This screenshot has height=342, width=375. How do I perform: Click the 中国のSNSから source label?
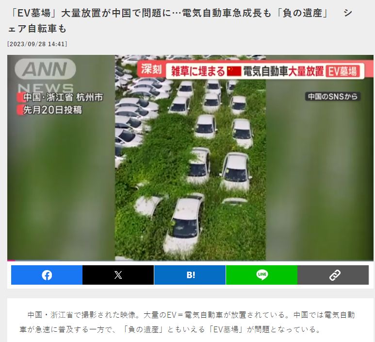[333, 97]
